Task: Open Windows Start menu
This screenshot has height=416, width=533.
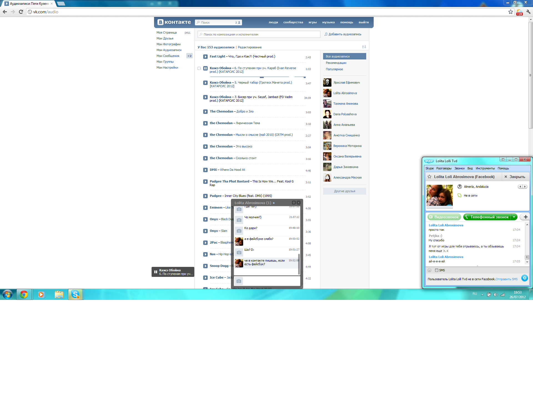Action: click(7, 294)
